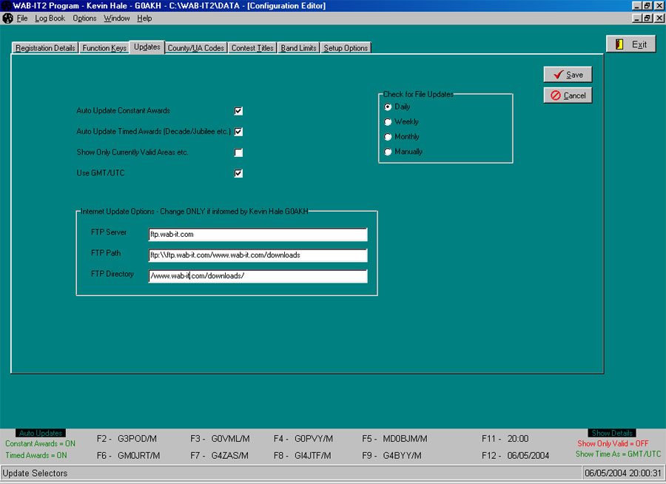The width and height of the screenshot is (666, 484).
Task: Open the Options menu
Action: pos(84,18)
